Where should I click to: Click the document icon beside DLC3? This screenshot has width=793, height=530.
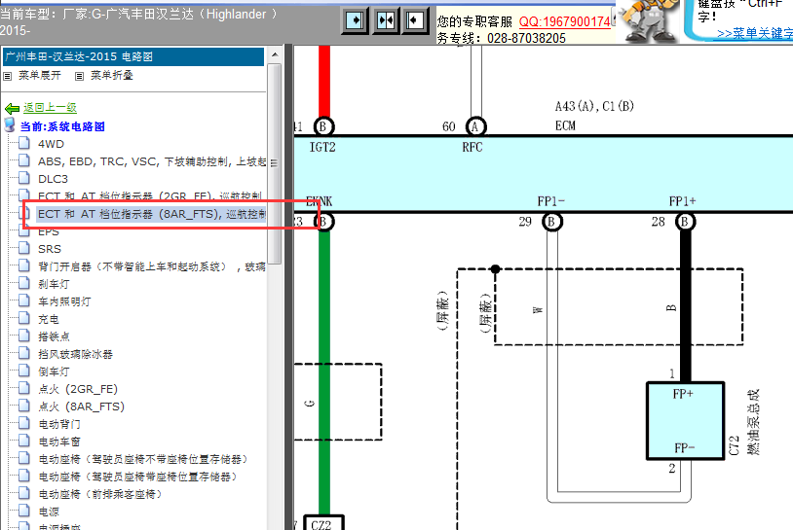tap(23, 178)
